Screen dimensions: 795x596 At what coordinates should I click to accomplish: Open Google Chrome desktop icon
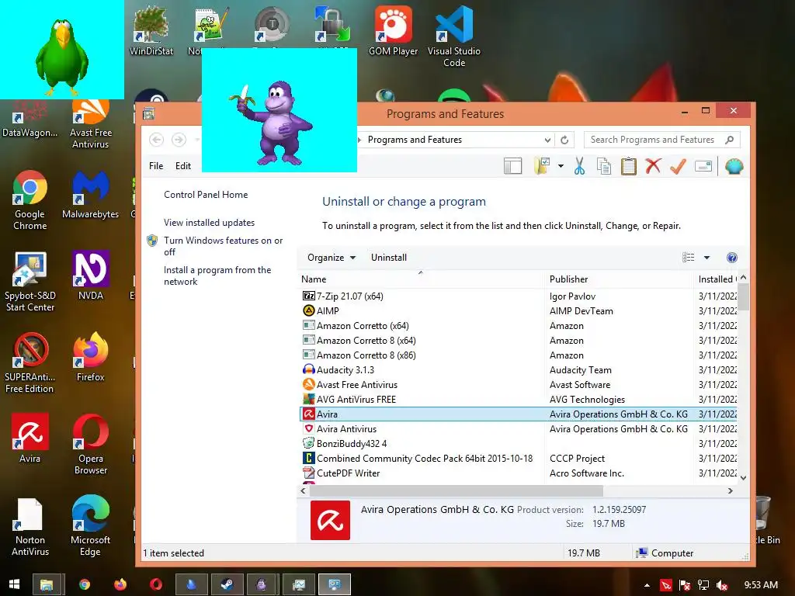point(30,200)
